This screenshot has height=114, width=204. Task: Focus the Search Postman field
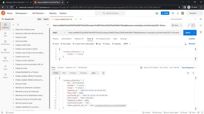(110, 13)
